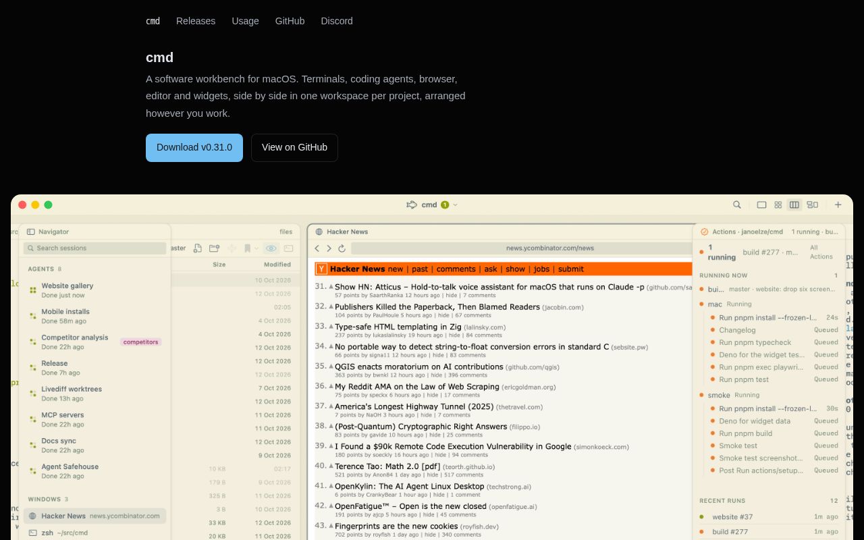
Task: Open the 'submit' link in Hacker News header
Action: [571, 269]
